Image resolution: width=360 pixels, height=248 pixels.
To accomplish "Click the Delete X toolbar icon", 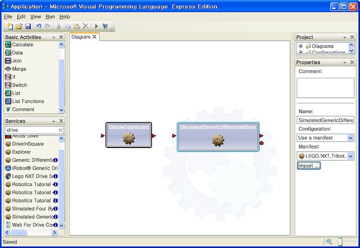I will (85, 26).
